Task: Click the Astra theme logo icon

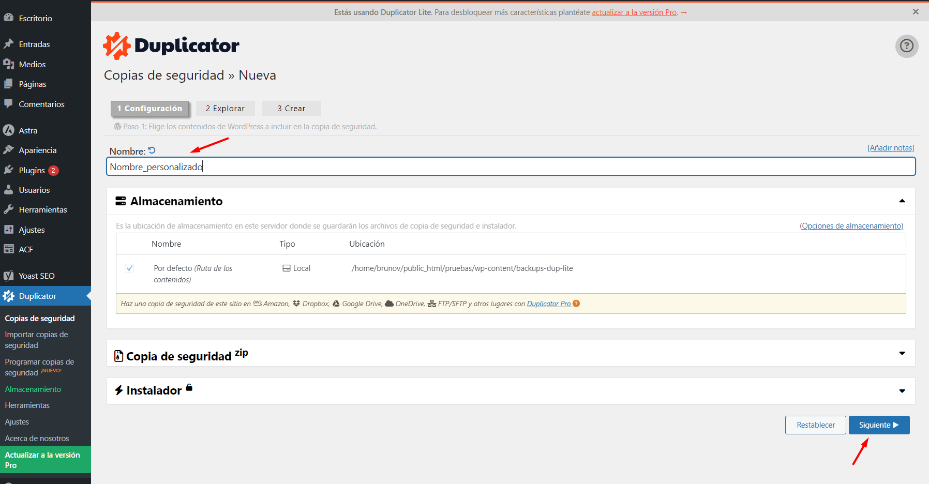Action: coord(8,130)
